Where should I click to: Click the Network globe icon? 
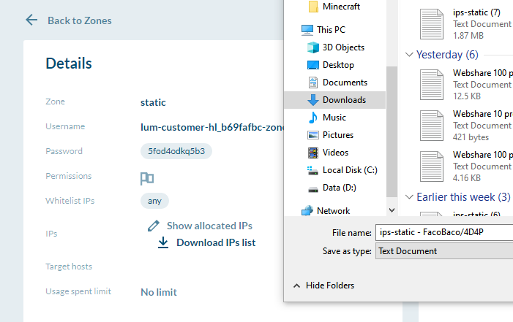[307, 211]
